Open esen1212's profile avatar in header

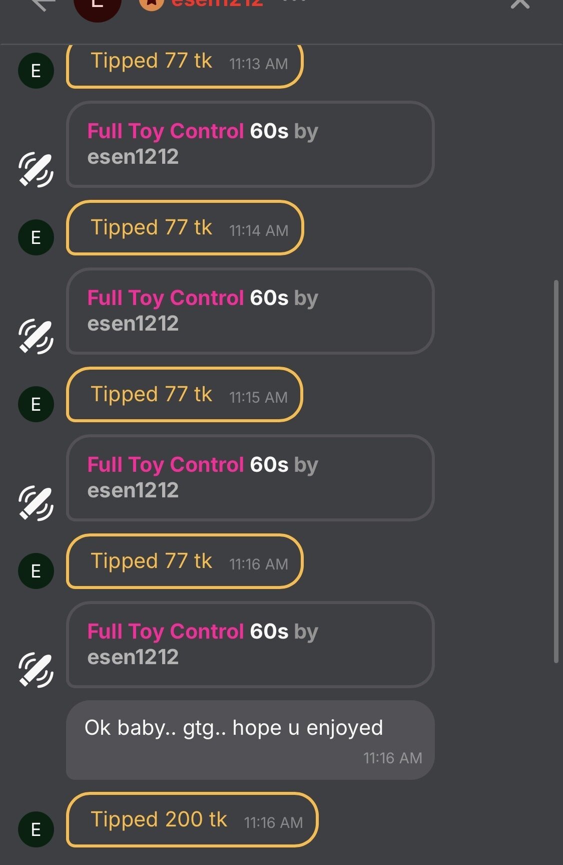[98, 5]
